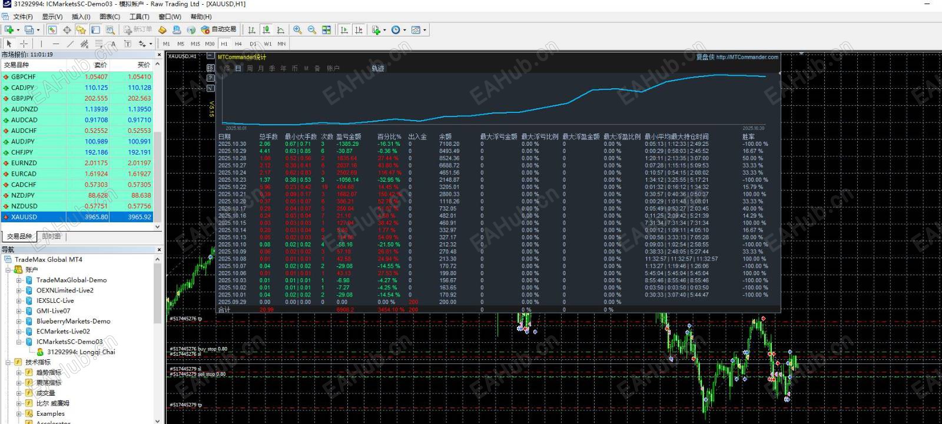Select the equidistant channel tool
942x424 pixels.
pyautogui.click(x=84, y=44)
